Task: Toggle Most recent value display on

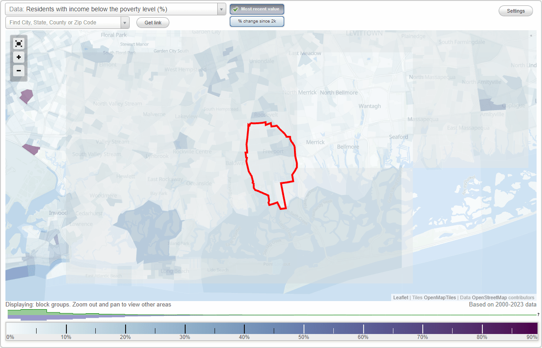Action: pos(257,9)
